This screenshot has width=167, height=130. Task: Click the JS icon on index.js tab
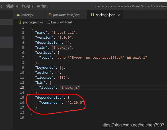click(18, 15)
